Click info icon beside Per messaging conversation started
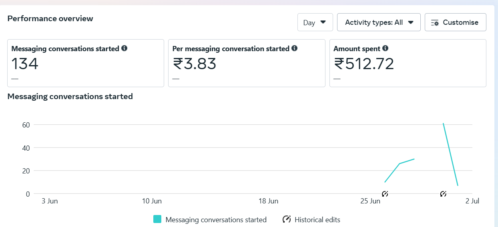Screen dimensions: 498x227 [294, 48]
